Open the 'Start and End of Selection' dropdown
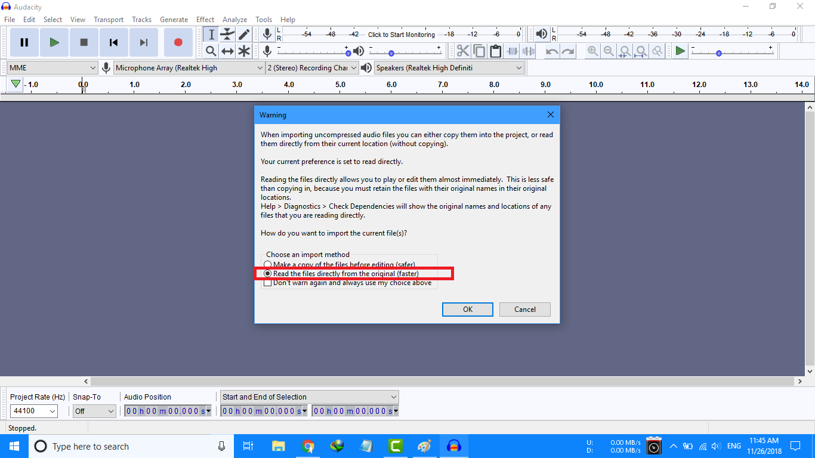 (310, 397)
